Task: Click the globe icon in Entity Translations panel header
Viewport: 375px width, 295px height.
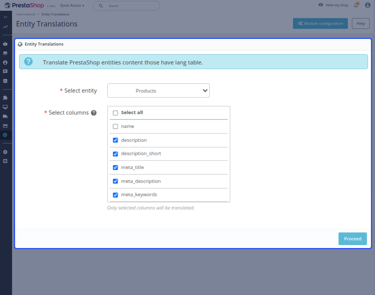Action: point(20,44)
